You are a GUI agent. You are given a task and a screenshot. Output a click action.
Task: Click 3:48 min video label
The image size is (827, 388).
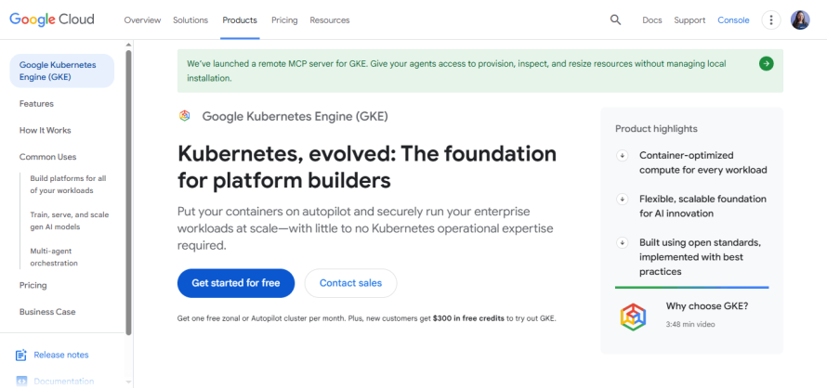pos(689,324)
